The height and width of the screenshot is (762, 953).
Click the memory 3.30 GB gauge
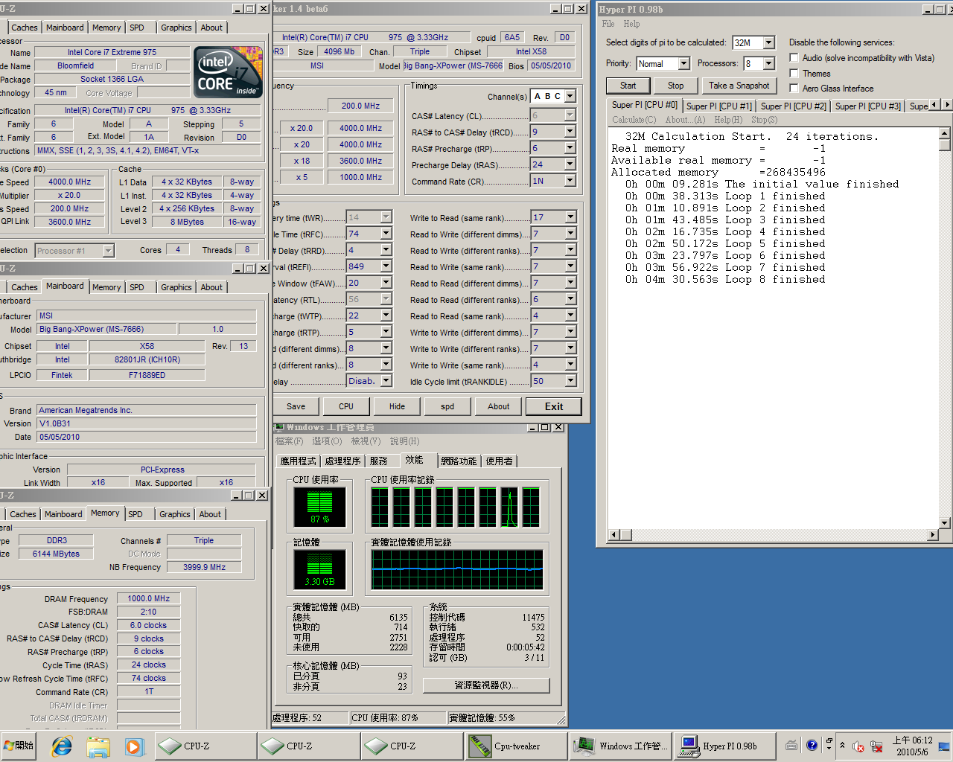click(x=319, y=569)
